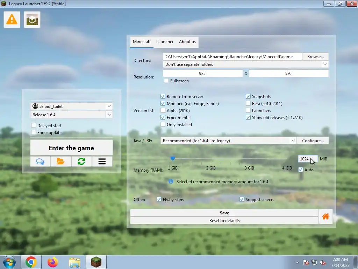Click the network tray icon
This screenshot has width=358, height=269.
(x=314, y=263)
